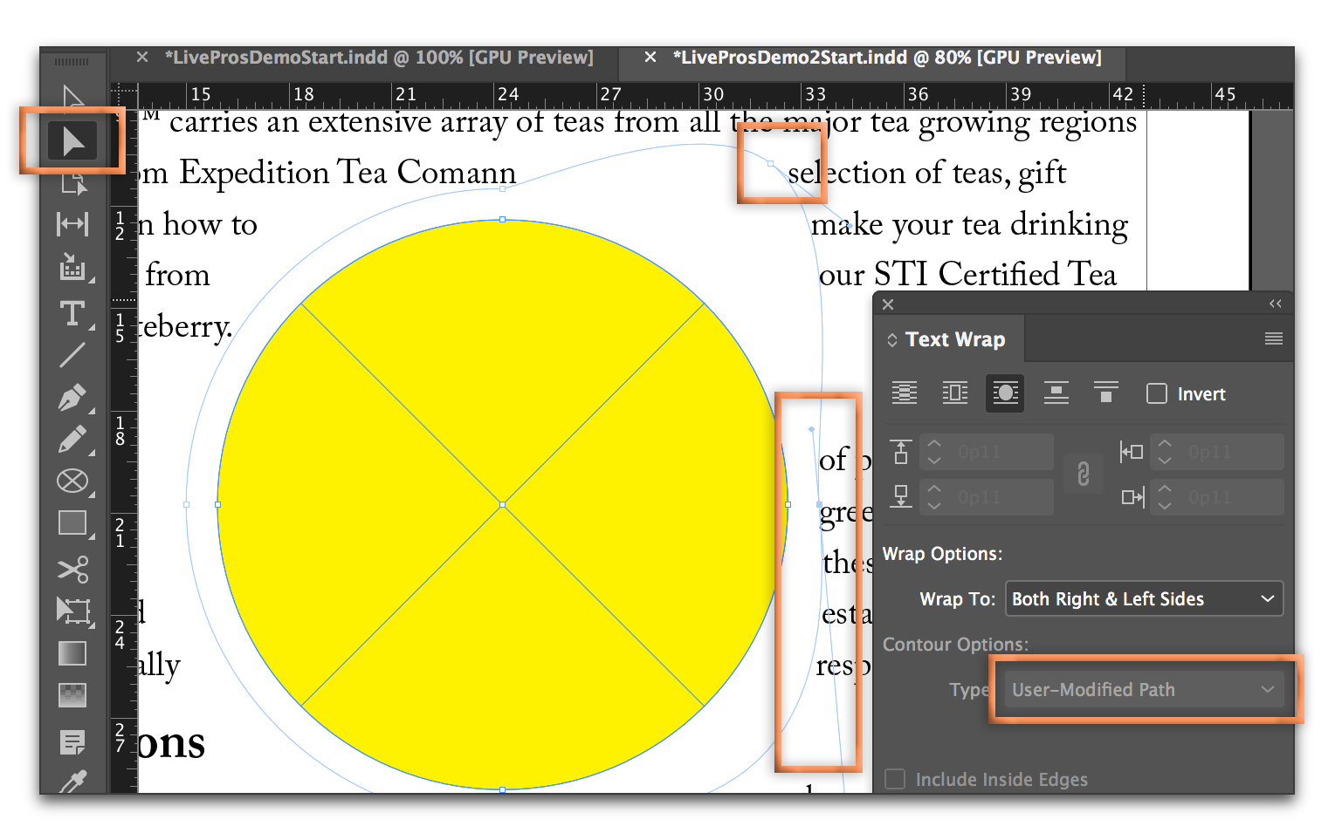Viewport: 1335px width, 840px height.
Task: Open the Text Wrap panel menu
Action: point(1272,338)
